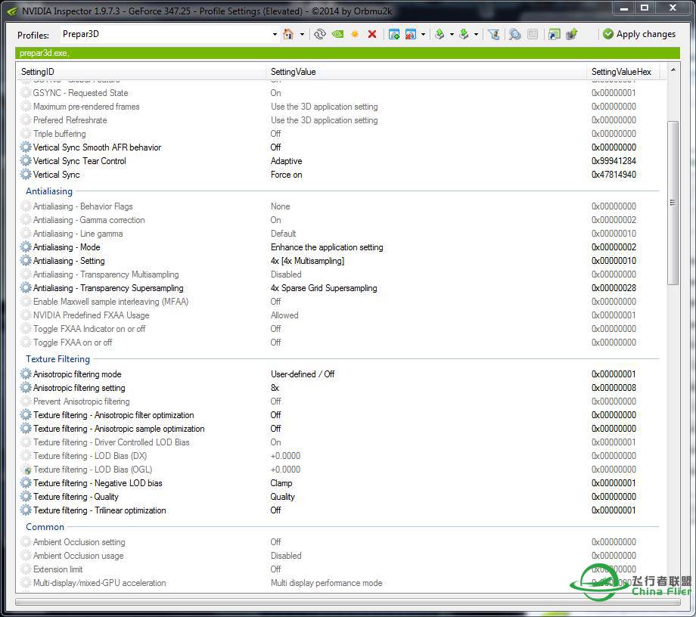Click the home profile icon
696x617 pixels.
click(288, 34)
